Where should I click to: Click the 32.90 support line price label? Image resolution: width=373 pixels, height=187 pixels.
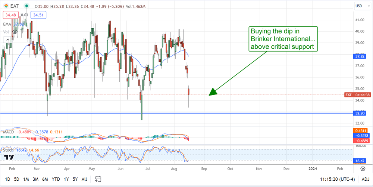click(x=360, y=113)
